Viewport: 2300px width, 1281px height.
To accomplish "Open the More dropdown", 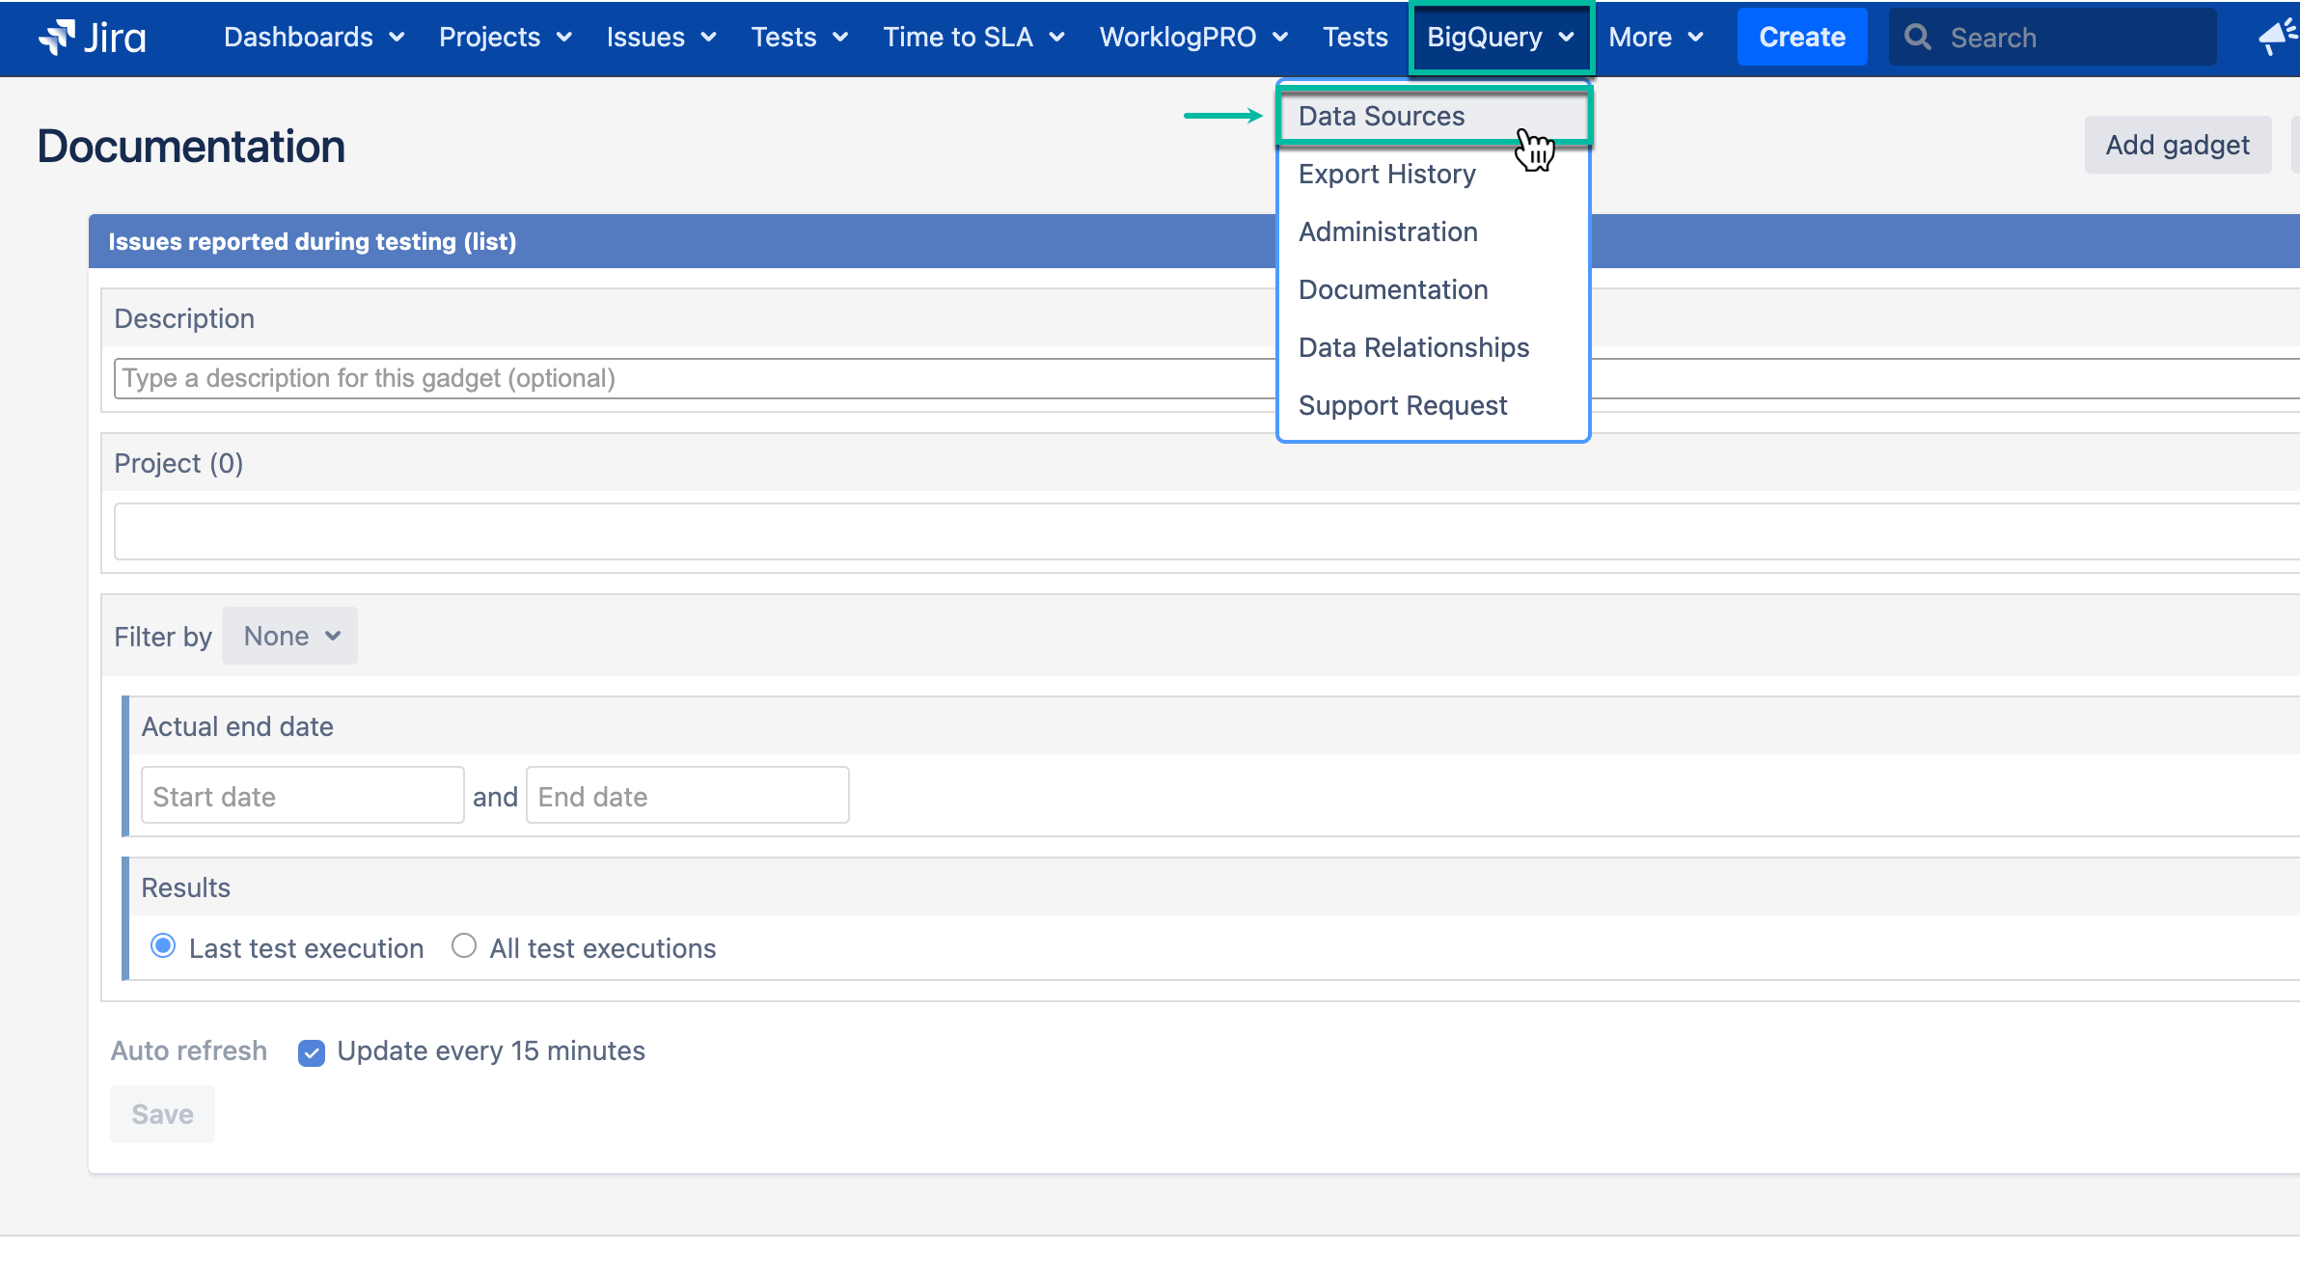I will point(1657,37).
